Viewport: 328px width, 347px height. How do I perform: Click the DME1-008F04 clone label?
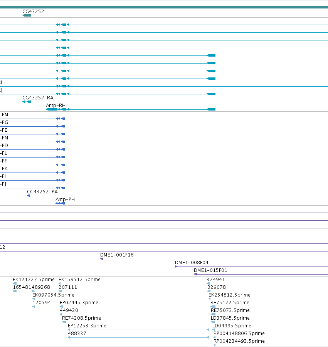pyautogui.click(x=192, y=262)
